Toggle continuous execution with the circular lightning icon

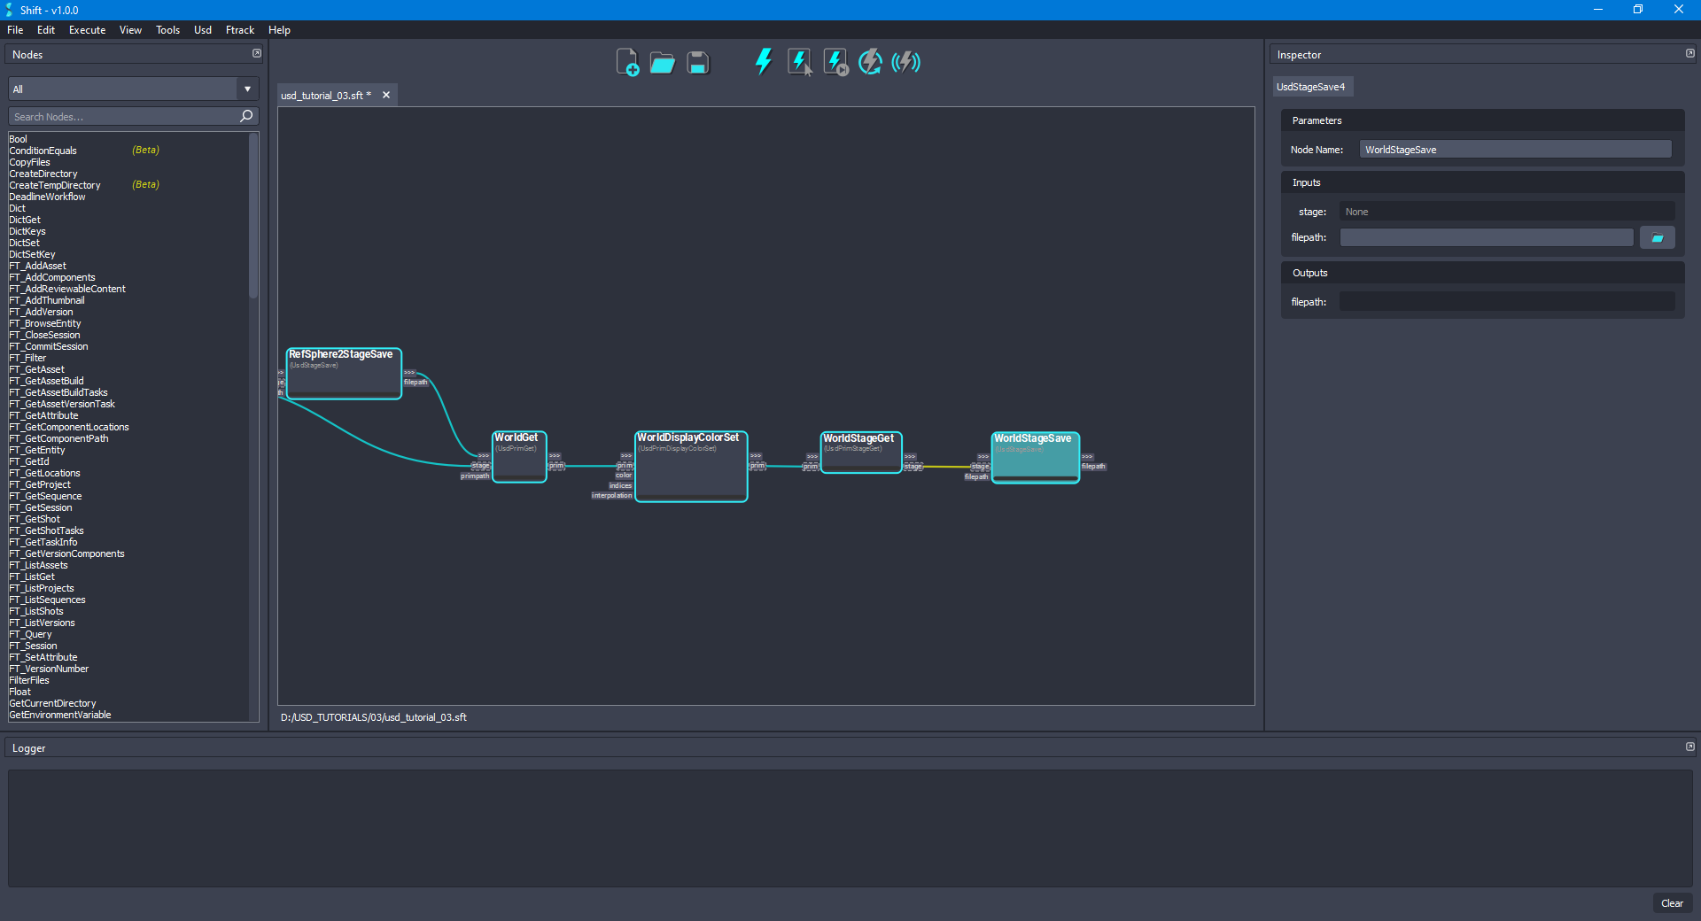tap(870, 62)
